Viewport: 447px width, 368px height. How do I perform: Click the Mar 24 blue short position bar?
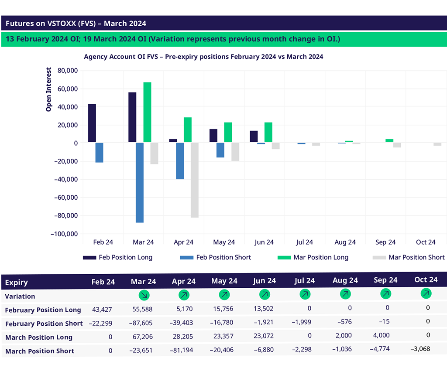[x=140, y=183]
